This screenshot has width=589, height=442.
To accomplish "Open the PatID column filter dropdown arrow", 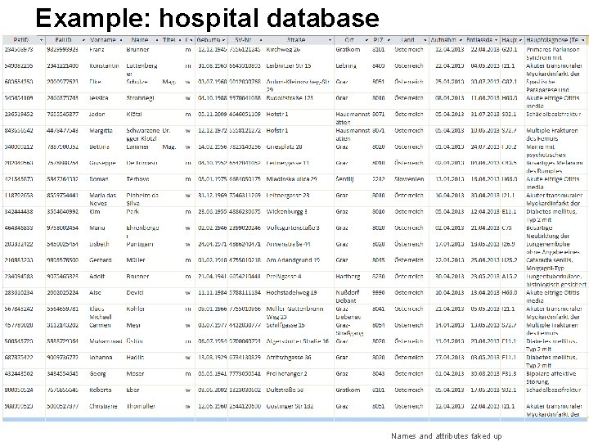I will click(x=41, y=40).
